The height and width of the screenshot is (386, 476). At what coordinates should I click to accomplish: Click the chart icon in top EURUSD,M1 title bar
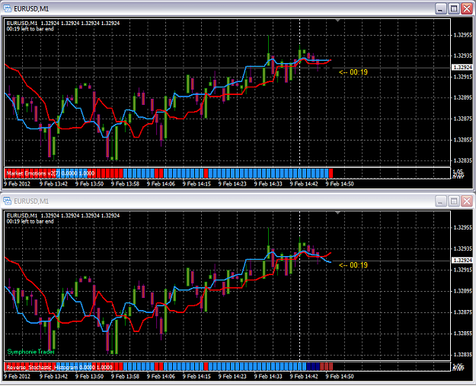[x=8, y=8]
